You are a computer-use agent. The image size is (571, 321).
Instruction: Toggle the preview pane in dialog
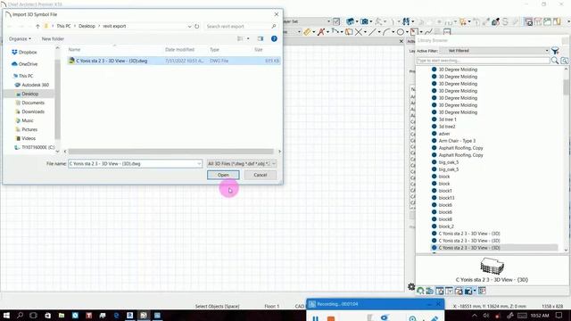tap(261, 38)
